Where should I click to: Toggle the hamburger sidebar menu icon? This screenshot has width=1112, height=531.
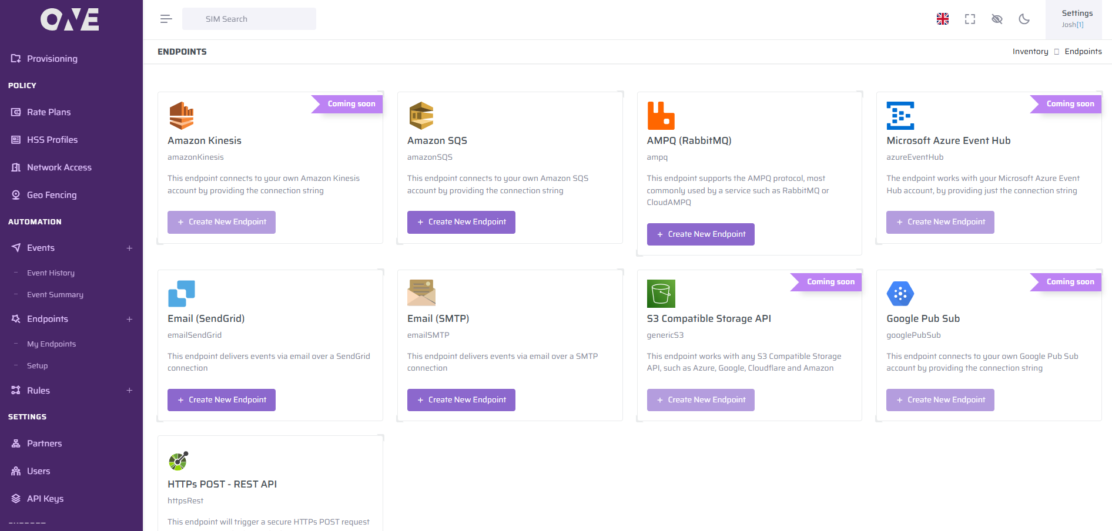pyautogui.click(x=166, y=19)
